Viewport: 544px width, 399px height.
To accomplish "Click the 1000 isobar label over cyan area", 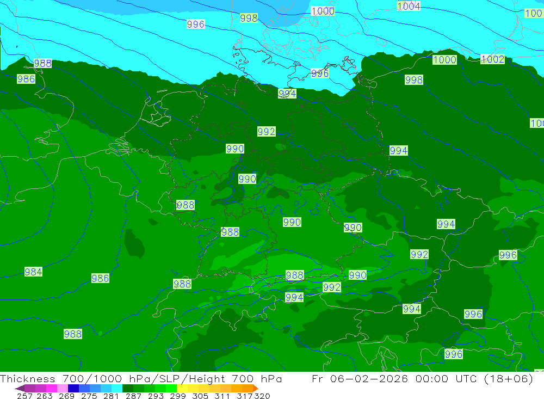I will [x=323, y=11].
